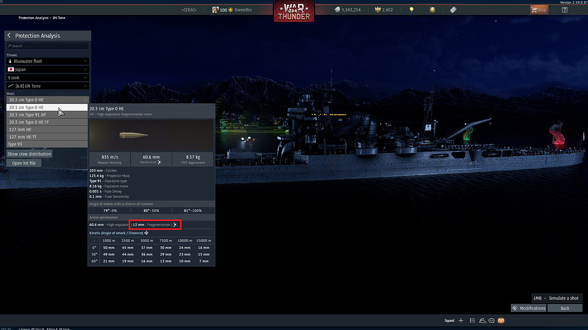
Task: Click the 8.57 kg TNT equivalent value
Action: click(x=193, y=157)
